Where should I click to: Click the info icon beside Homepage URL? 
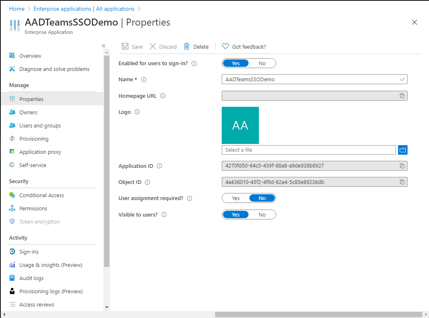163,96
